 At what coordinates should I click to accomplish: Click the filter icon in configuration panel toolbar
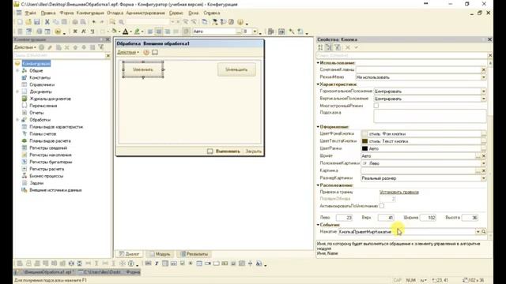pos(101,47)
